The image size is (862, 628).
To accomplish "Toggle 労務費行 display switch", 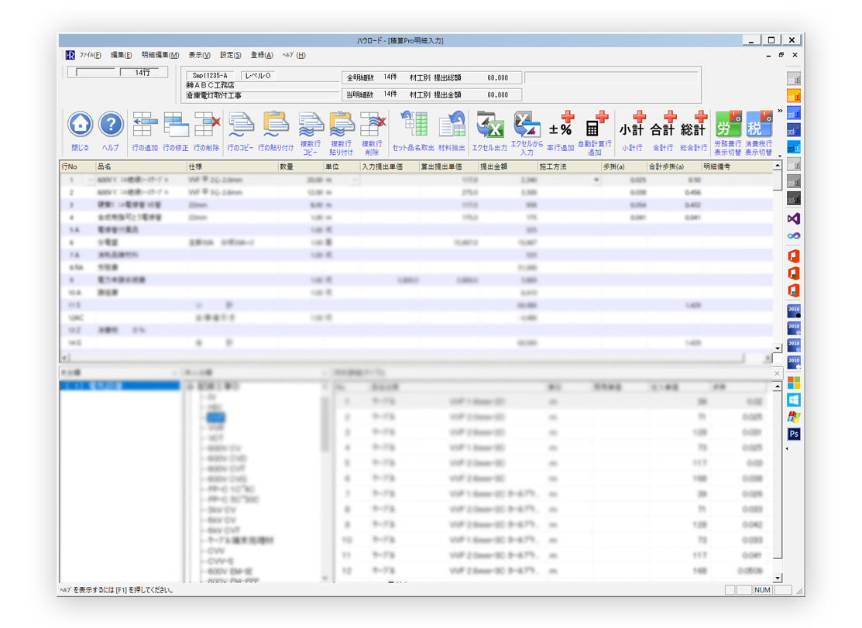I will pos(727,125).
